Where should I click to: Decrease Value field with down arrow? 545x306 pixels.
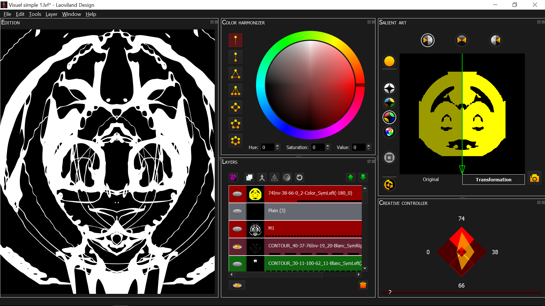pos(368,149)
